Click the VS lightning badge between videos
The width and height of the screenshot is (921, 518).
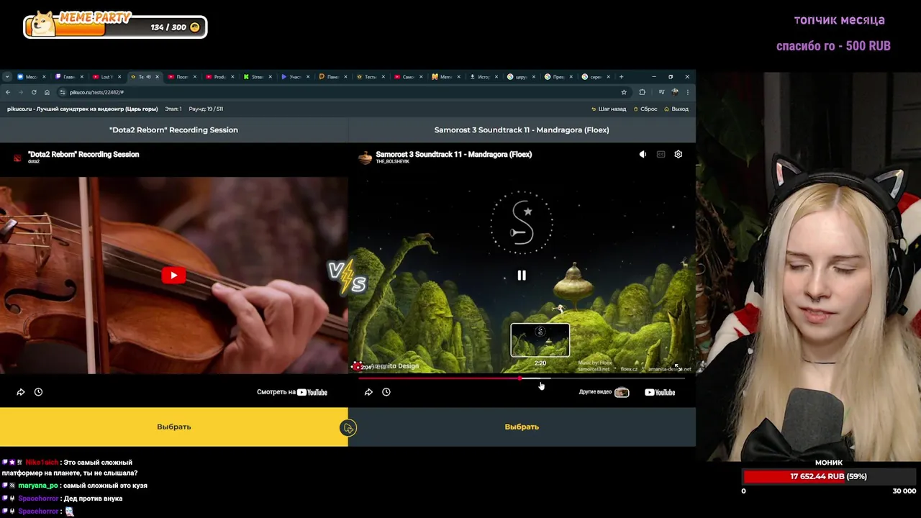pyautogui.click(x=348, y=277)
